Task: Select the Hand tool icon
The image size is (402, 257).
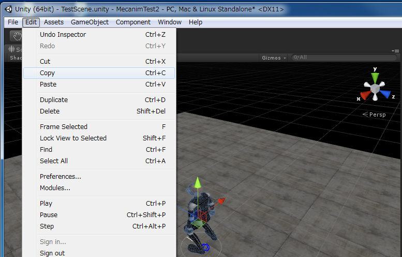Action: pyautogui.click(x=17, y=36)
